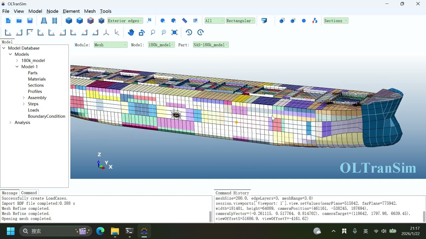
Task: Select Loads in the model tree
Action: click(33, 110)
